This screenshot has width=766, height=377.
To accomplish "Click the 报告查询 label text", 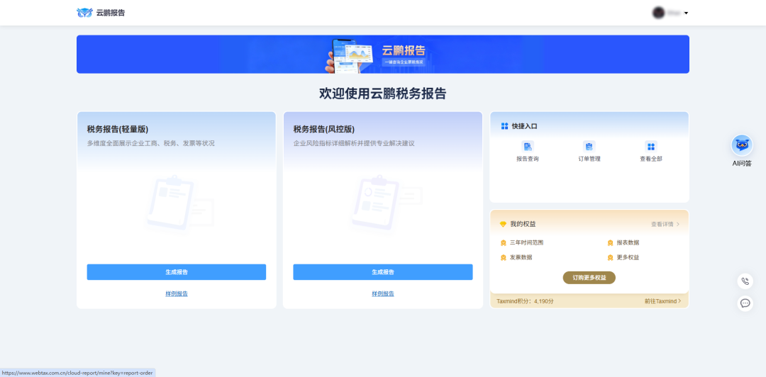I will coord(527,159).
